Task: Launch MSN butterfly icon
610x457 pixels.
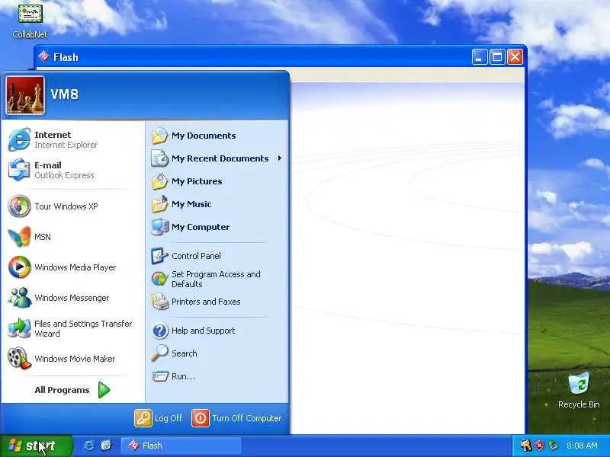Action: point(20,237)
